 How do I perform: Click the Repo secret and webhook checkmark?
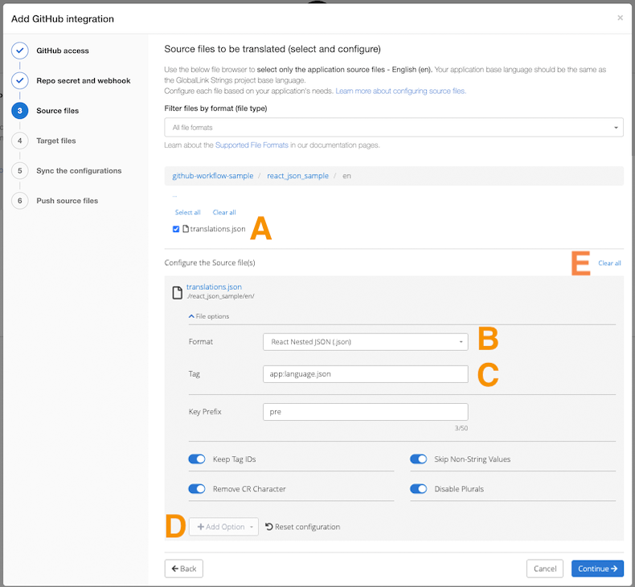pyautogui.click(x=20, y=81)
